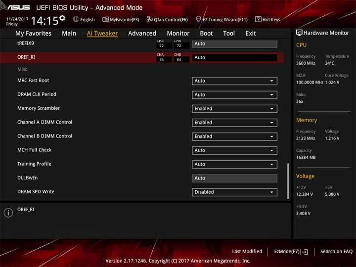The width and height of the screenshot is (356, 267).
Task: Click the tREFIX9 Auto input field
Action: tap(234, 44)
